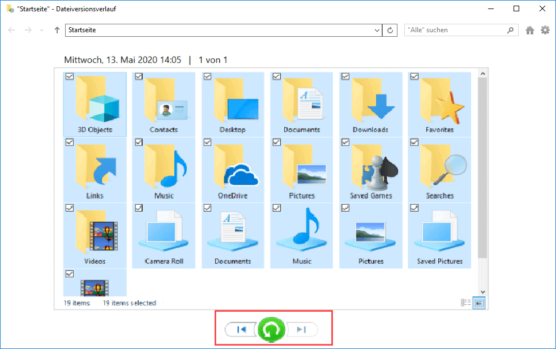
Task: Select the Music library icon in third row
Action: click(302, 230)
